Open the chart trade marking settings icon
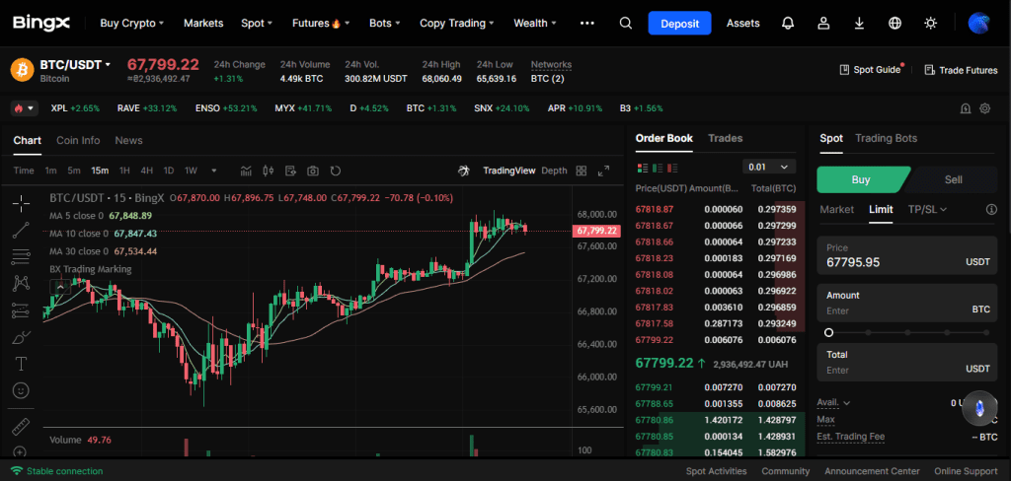 click(x=291, y=171)
